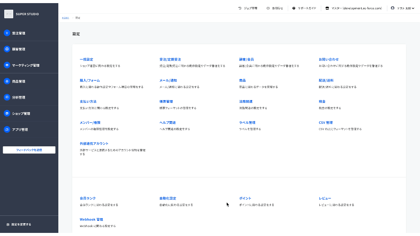Viewport: 420px width, 236px height.
Task: Click the ショップ運営に関わる設定をする description text
Action: tap(100, 66)
